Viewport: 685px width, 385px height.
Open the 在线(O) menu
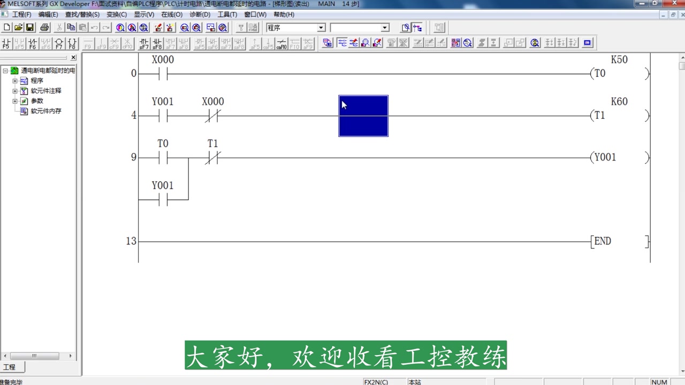point(171,14)
